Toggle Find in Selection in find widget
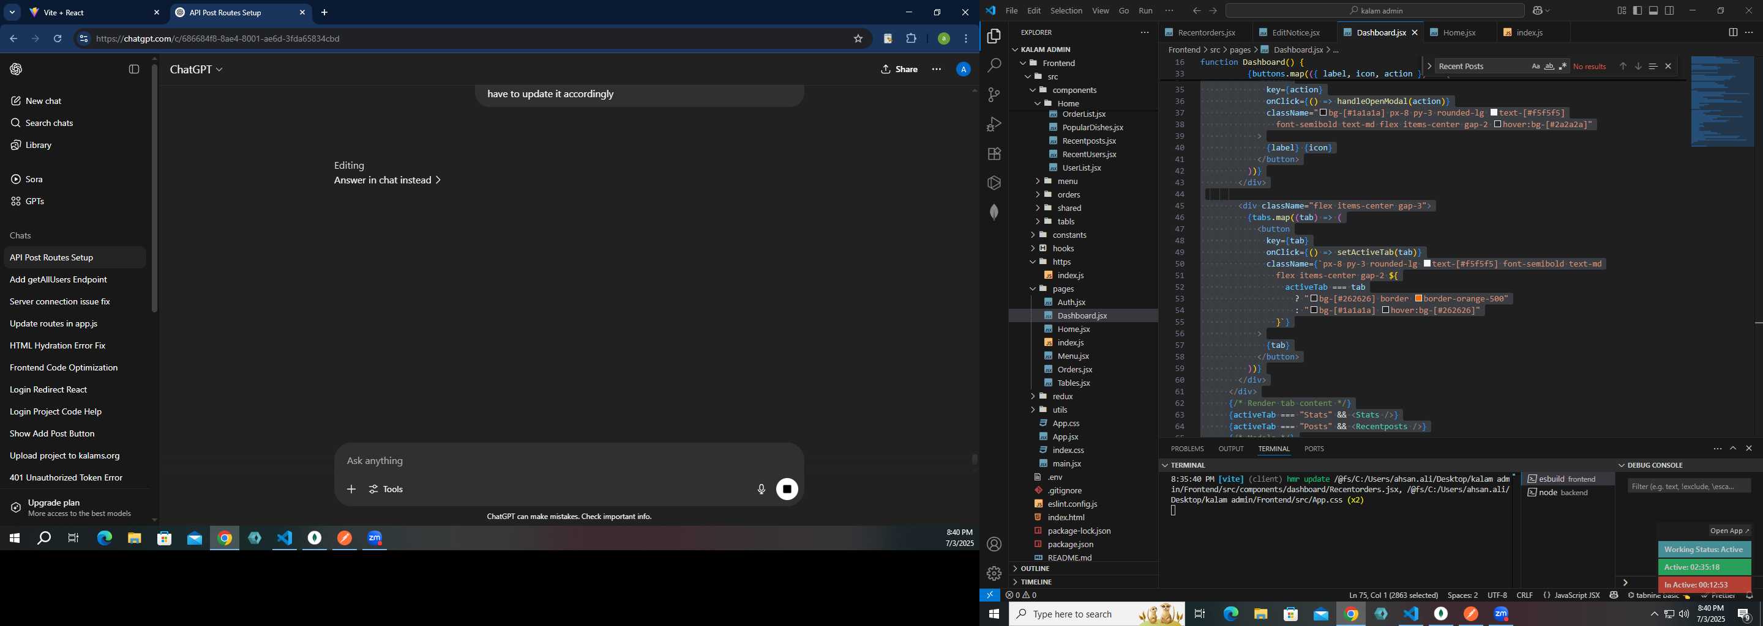This screenshot has width=1763, height=626. point(1653,66)
